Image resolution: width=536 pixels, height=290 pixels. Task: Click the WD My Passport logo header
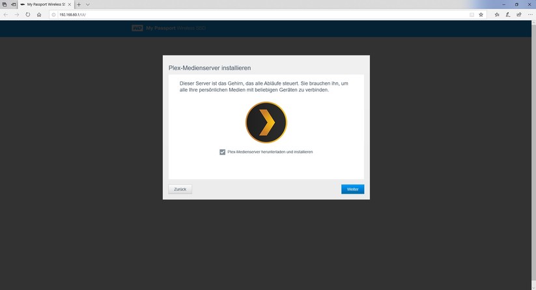coord(169,28)
